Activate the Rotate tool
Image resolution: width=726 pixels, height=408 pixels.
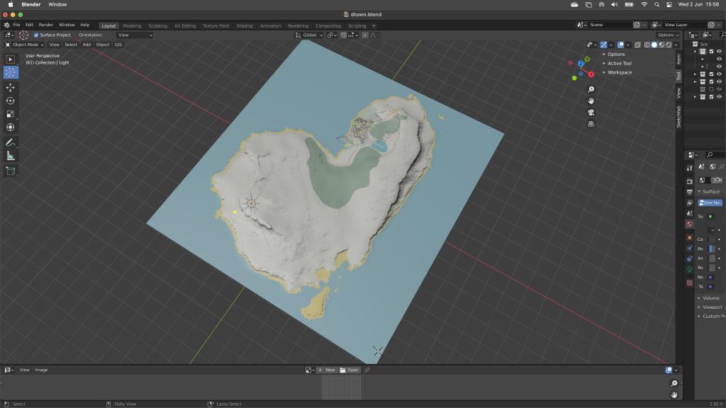point(11,101)
